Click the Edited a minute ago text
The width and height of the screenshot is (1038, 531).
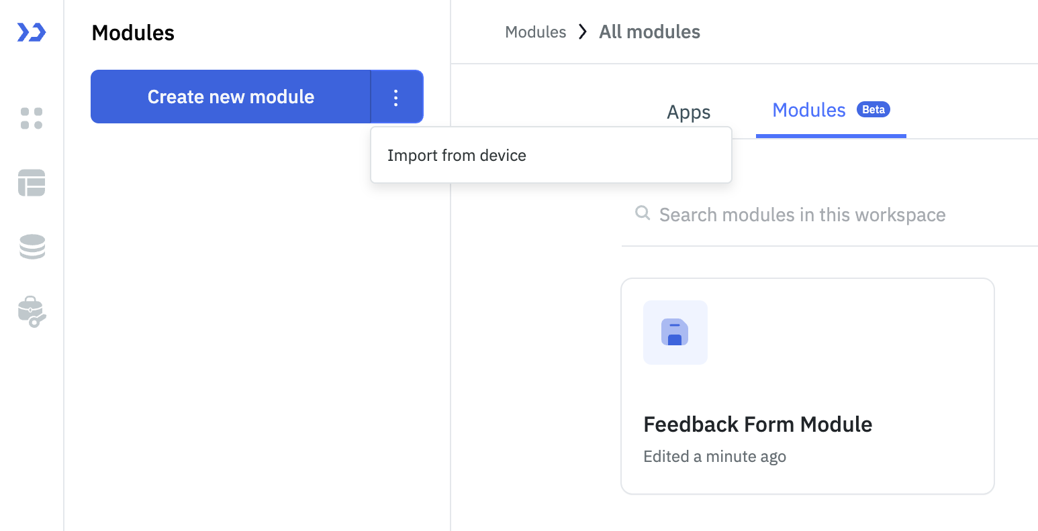(x=714, y=456)
